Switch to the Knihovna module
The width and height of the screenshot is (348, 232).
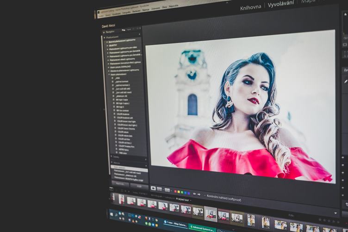(250, 7)
